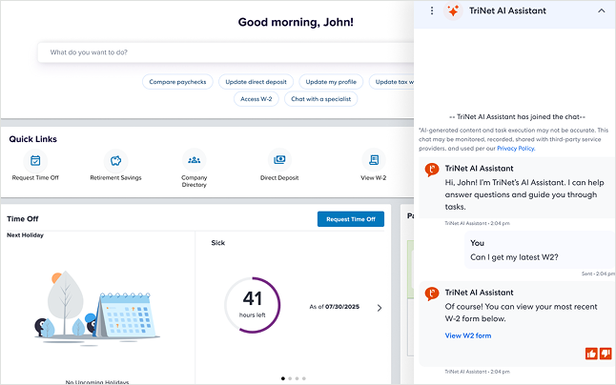The height and width of the screenshot is (385, 616).
Task: Select the Compare paychecks suggestion
Action: (177, 82)
